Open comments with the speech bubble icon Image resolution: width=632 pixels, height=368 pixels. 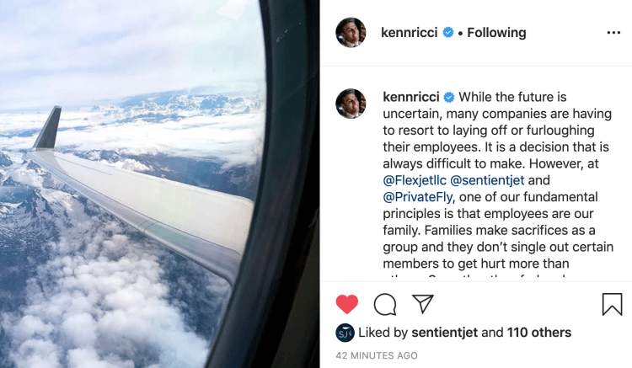(x=385, y=304)
